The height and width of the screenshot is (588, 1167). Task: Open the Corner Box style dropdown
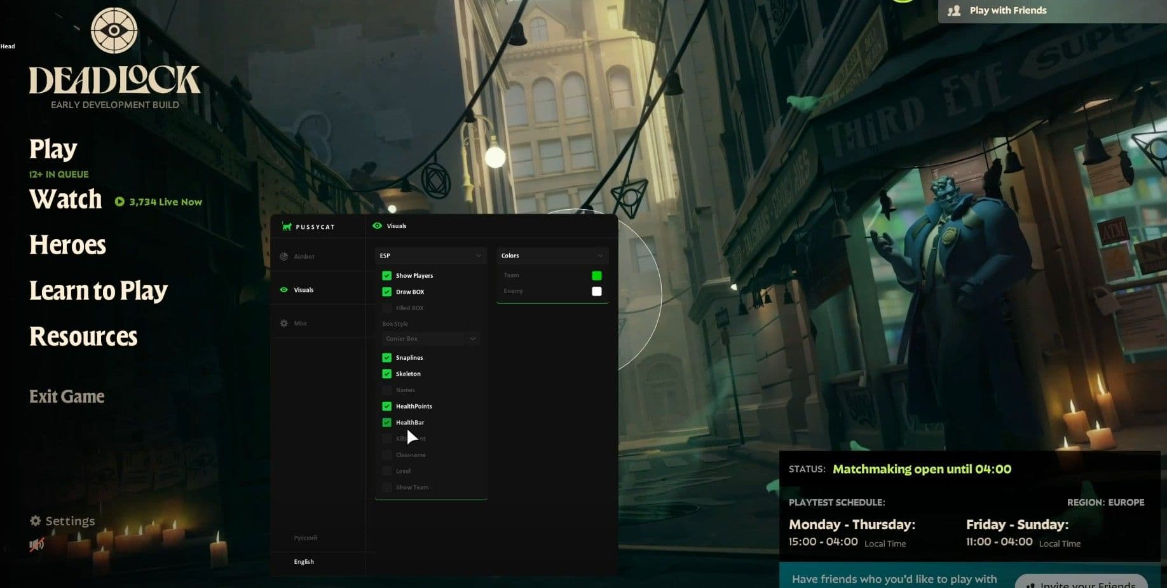point(430,339)
